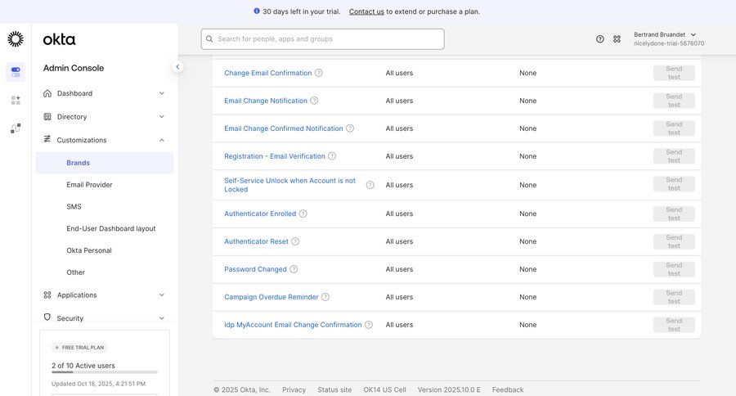Open Campaign Overdue Reminder template link
This screenshot has width=736, height=396.
[272, 297]
